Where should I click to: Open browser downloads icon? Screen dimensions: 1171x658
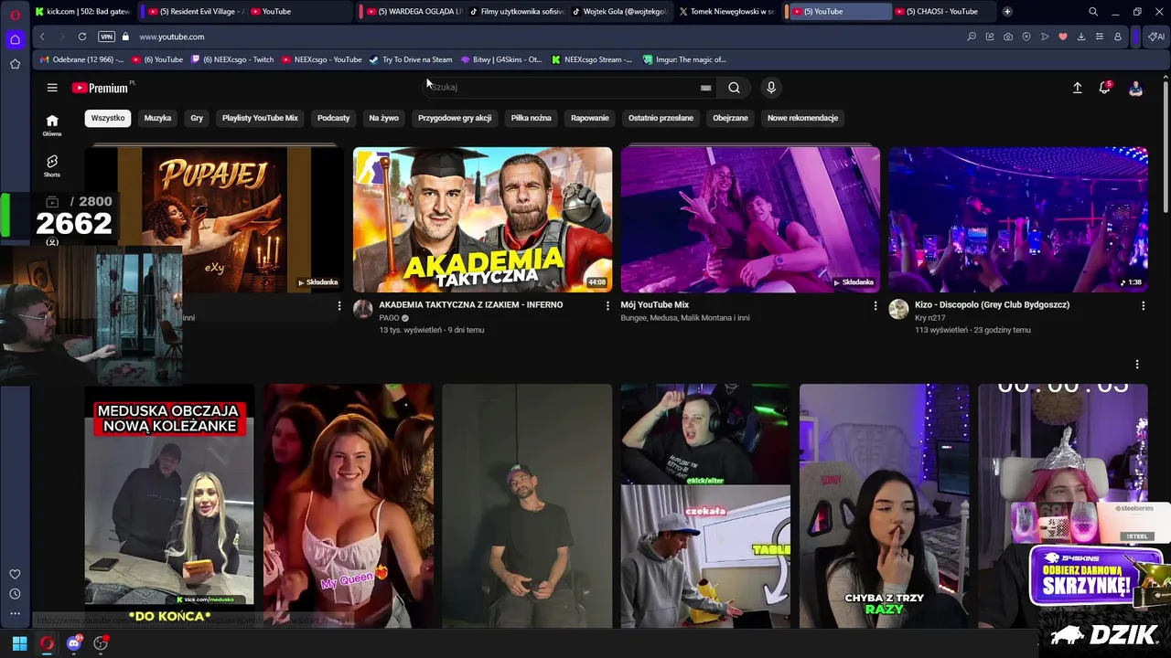point(1081,37)
